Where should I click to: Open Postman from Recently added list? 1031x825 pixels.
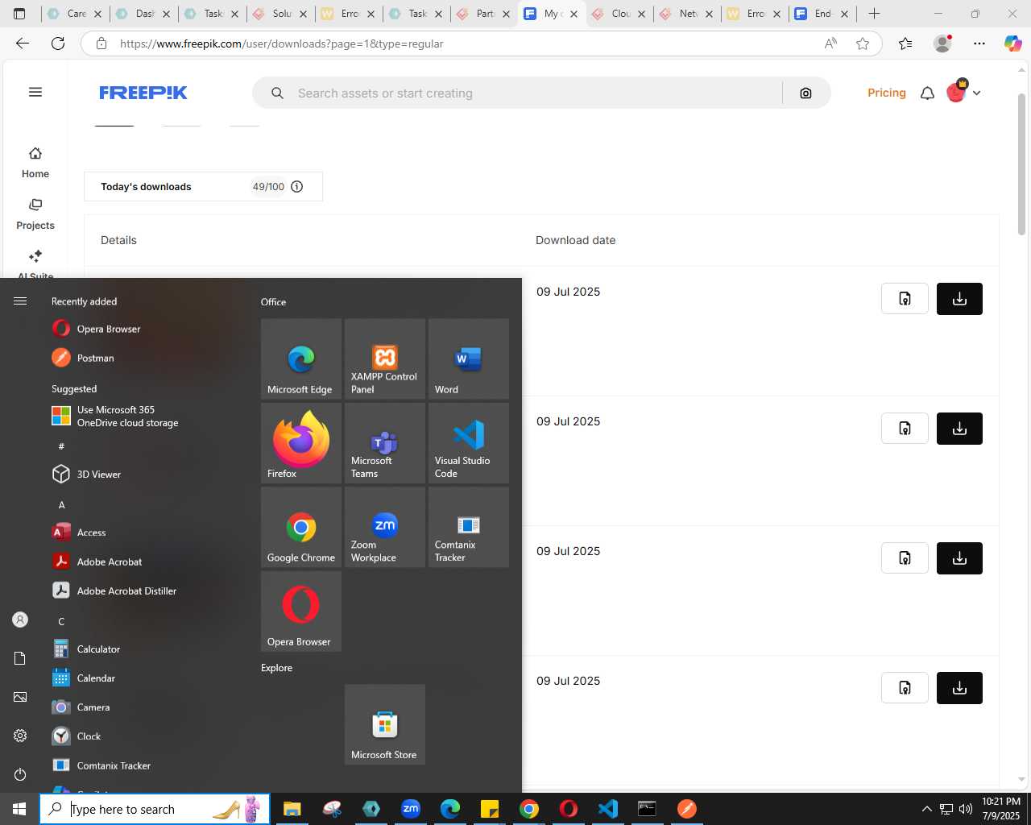145,358
